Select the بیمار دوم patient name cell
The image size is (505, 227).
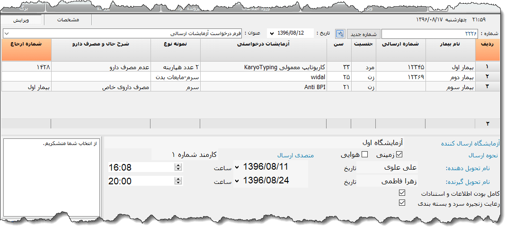(451, 76)
